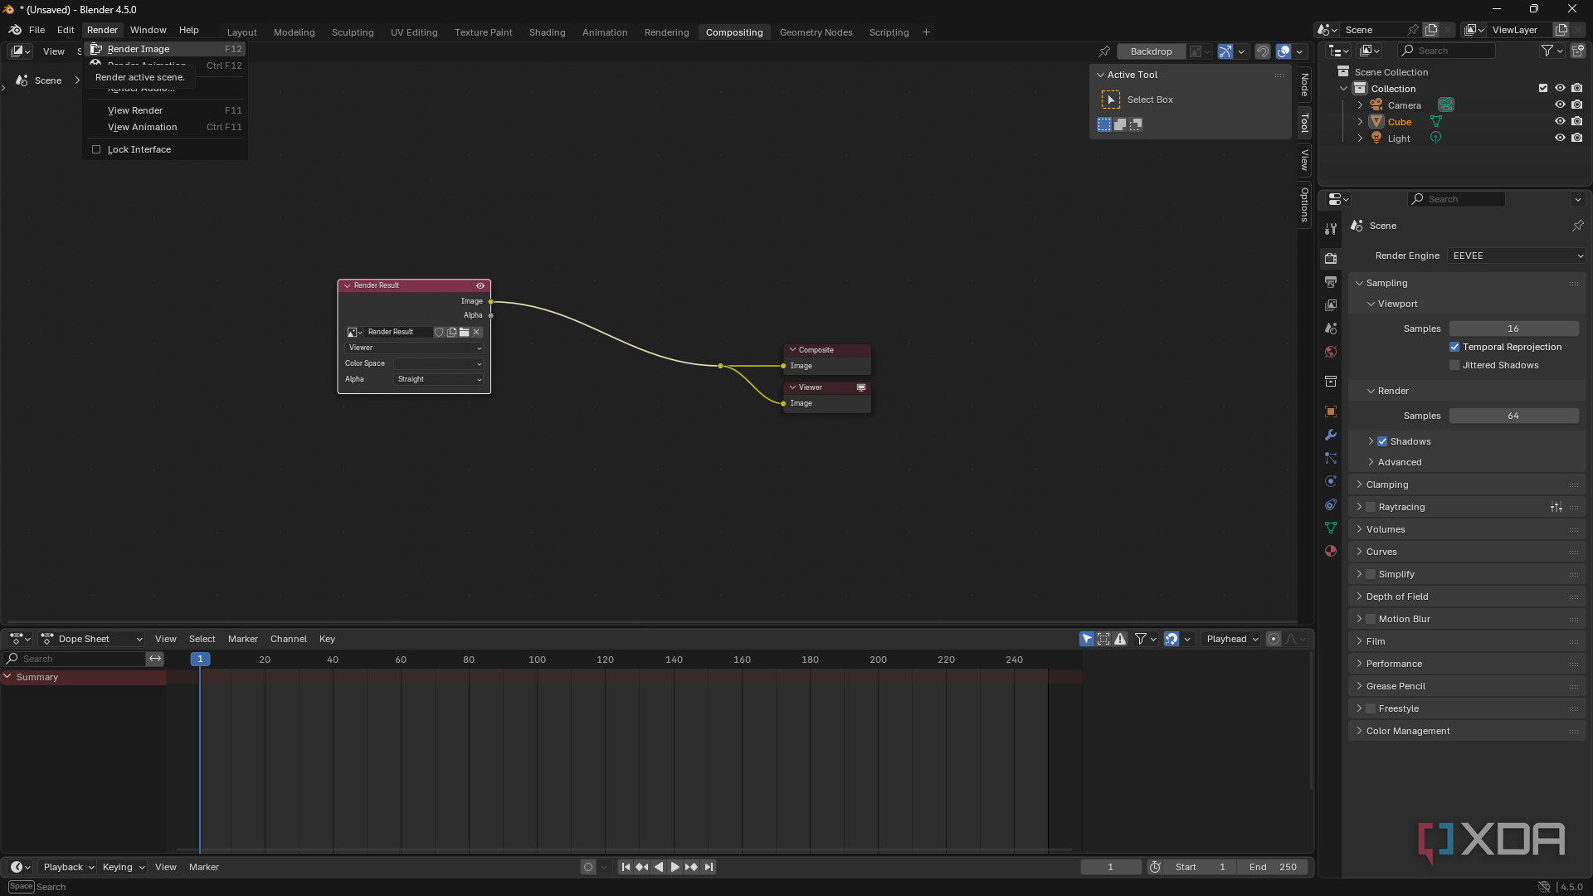Toggle the Shadows checkbox

coord(1382,441)
